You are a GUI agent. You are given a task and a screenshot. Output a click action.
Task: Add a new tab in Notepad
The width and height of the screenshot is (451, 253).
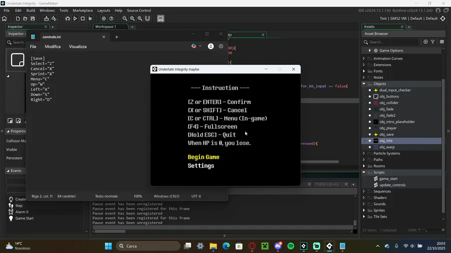coord(116,36)
